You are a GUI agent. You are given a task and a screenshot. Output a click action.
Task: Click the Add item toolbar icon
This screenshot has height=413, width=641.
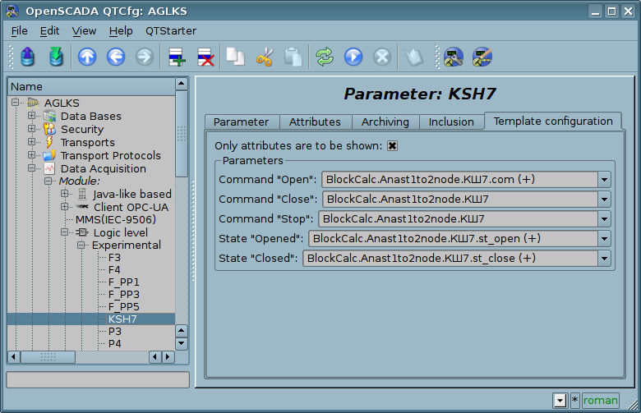pyautogui.click(x=177, y=57)
